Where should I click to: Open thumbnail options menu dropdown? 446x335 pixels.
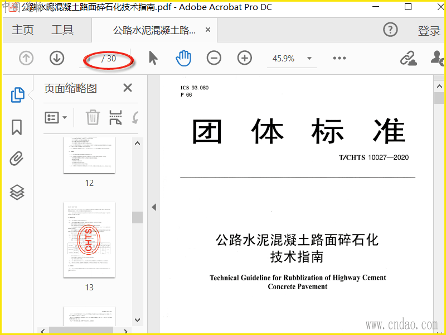(x=56, y=117)
